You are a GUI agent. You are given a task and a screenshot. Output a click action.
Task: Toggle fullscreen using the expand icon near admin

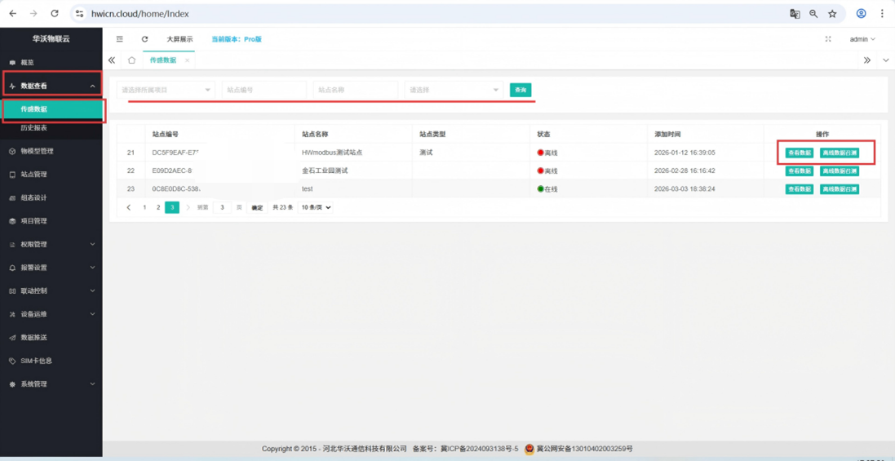[x=828, y=39]
